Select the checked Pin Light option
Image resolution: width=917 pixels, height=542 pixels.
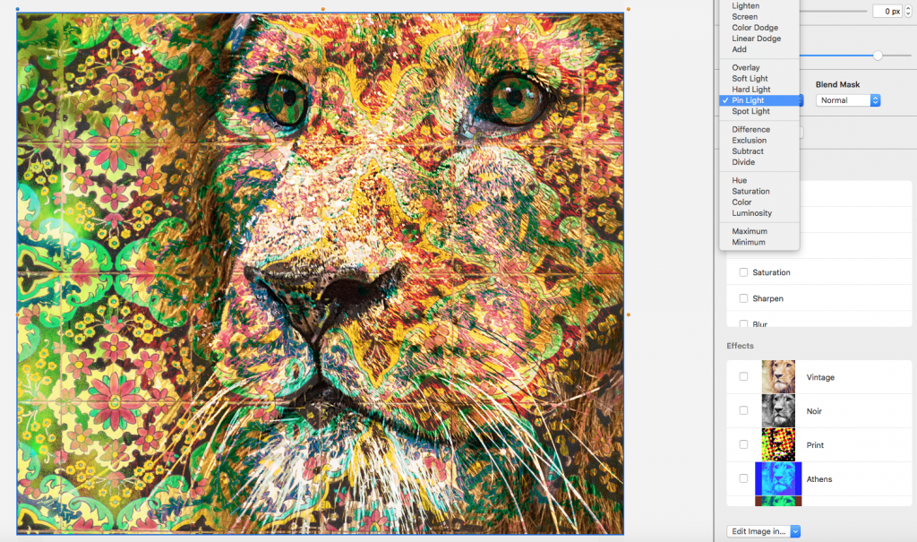[x=759, y=100]
